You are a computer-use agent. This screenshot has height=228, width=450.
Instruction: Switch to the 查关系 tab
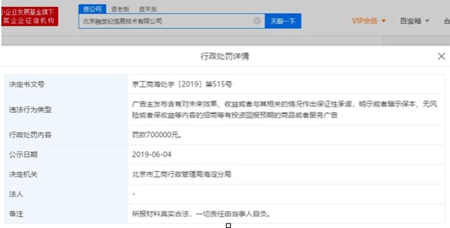pos(148,9)
